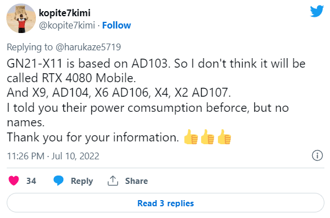
Task: Open kopite7kimi's profile picture
Action: (21, 18)
